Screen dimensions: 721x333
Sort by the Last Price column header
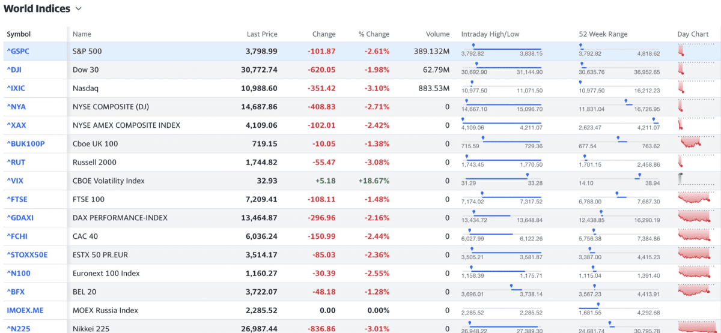(262, 34)
